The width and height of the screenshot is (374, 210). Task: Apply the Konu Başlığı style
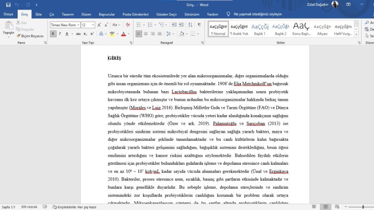point(301,29)
